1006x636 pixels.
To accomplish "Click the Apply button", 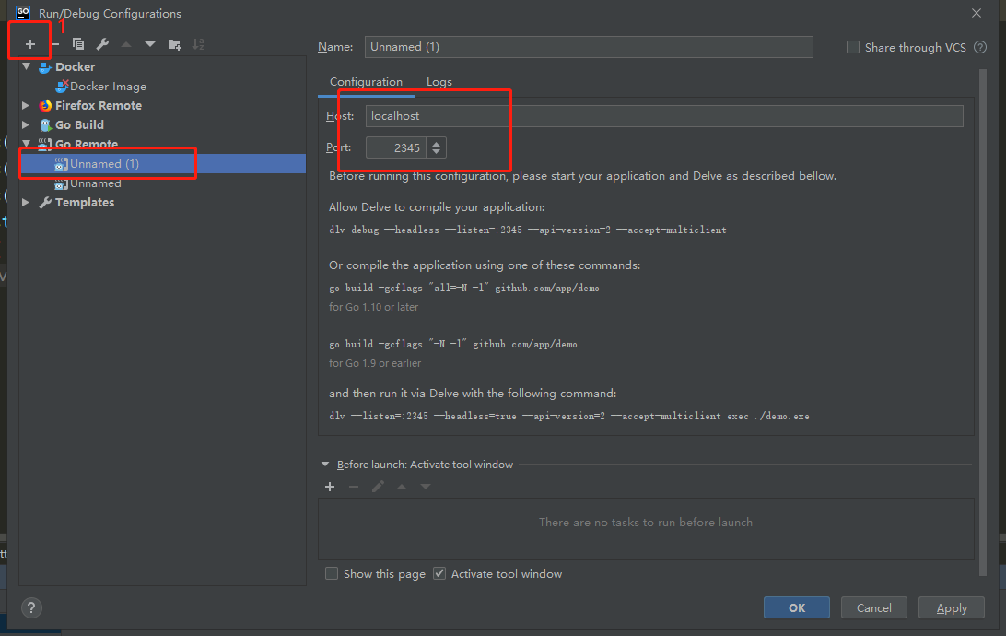I will [x=952, y=607].
